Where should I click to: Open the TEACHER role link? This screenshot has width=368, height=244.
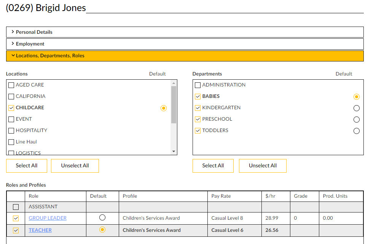click(40, 230)
